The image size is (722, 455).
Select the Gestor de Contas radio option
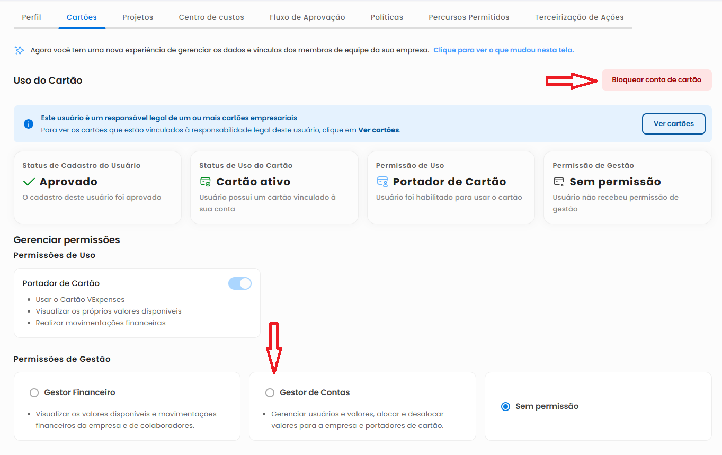click(x=270, y=392)
